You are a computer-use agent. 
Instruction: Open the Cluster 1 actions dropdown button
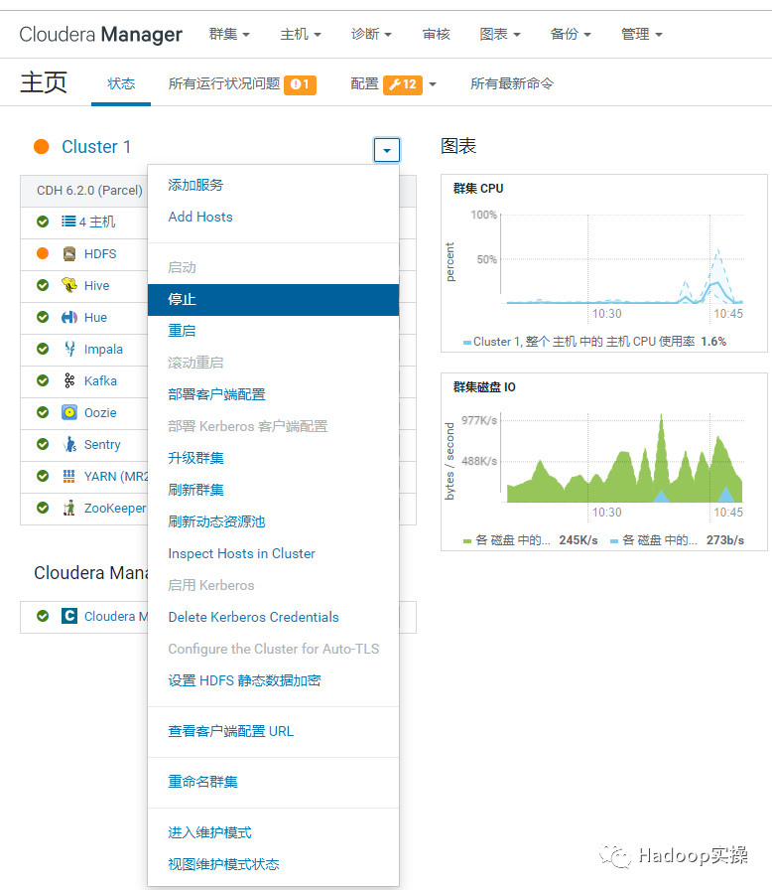click(387, 150)
